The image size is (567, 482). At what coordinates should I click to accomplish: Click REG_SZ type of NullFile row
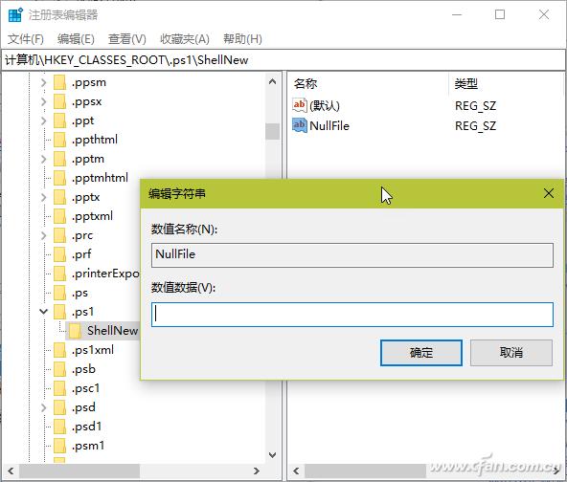(x=475, y=125)
